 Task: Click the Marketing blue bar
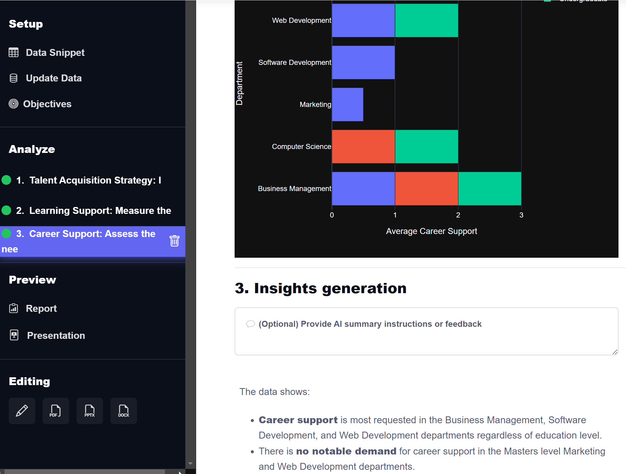pos(348,105)
